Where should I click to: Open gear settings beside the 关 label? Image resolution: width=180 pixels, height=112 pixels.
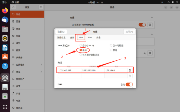tap(150, 53)
